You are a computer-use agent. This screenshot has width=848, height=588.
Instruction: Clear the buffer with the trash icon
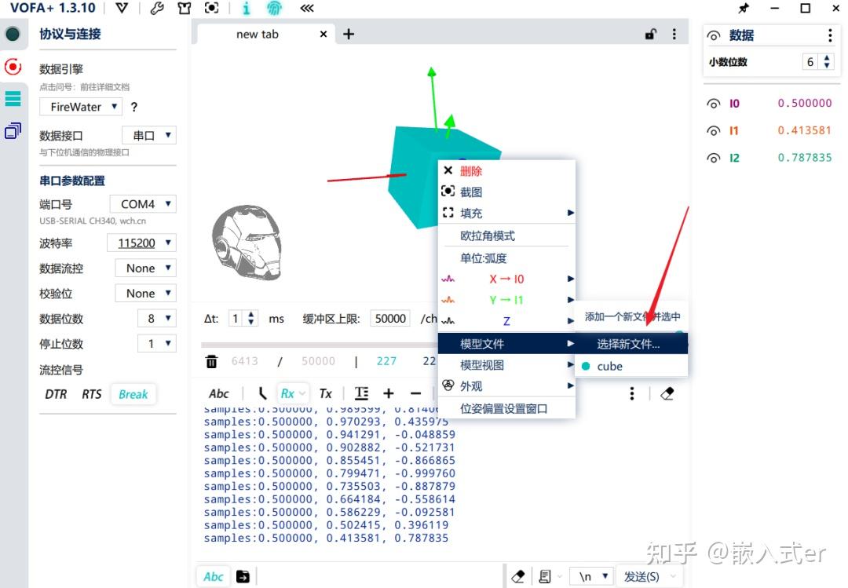pyautogui.click(x=210, y=360)
